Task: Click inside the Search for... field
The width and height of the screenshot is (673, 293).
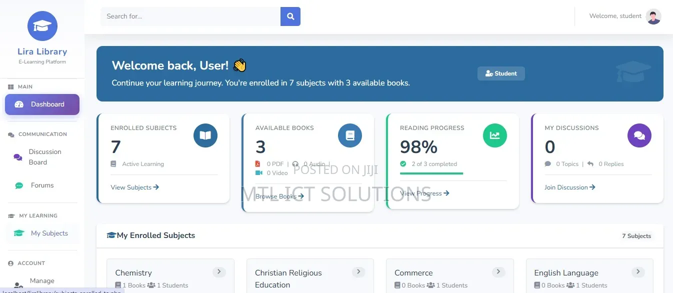Action: click(190, 16)
